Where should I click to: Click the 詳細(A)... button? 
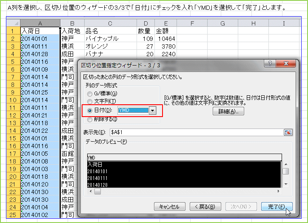pos(228,111)
